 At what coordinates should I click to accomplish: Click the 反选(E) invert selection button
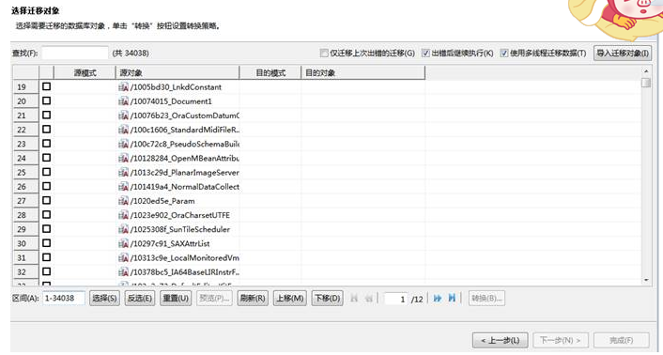[x=140, y=299]
